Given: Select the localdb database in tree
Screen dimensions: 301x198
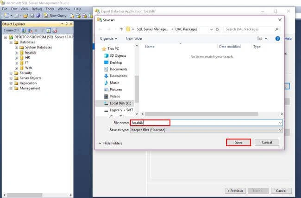Looking at the screenshot, I should [x=31, y=53].
